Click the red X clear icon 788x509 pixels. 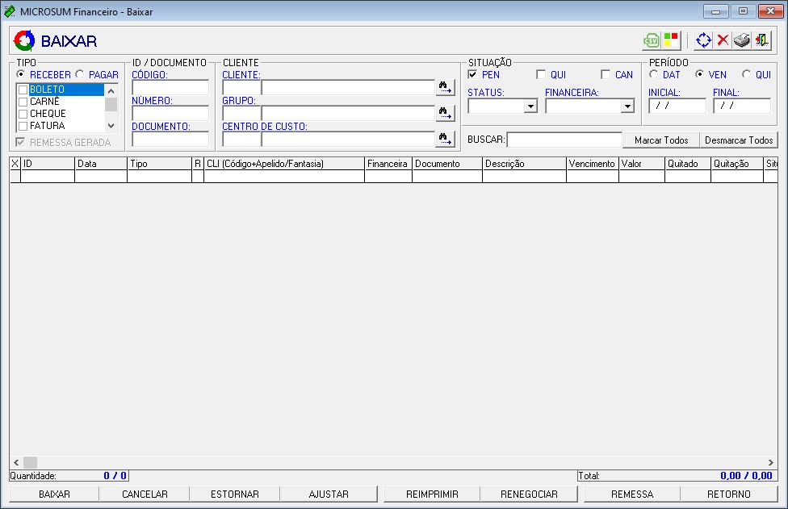click(723, 40)
